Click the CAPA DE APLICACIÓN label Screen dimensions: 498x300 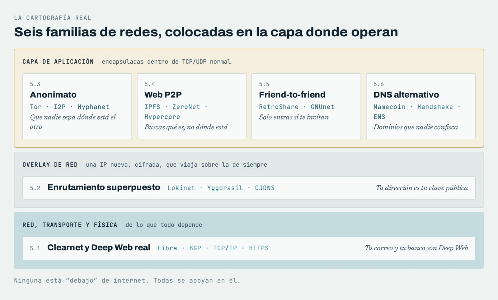pos(58,62)
